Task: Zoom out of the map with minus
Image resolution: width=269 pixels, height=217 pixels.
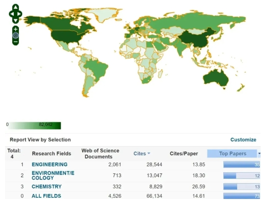Action: pyautogui.click(x=15, y=42)
